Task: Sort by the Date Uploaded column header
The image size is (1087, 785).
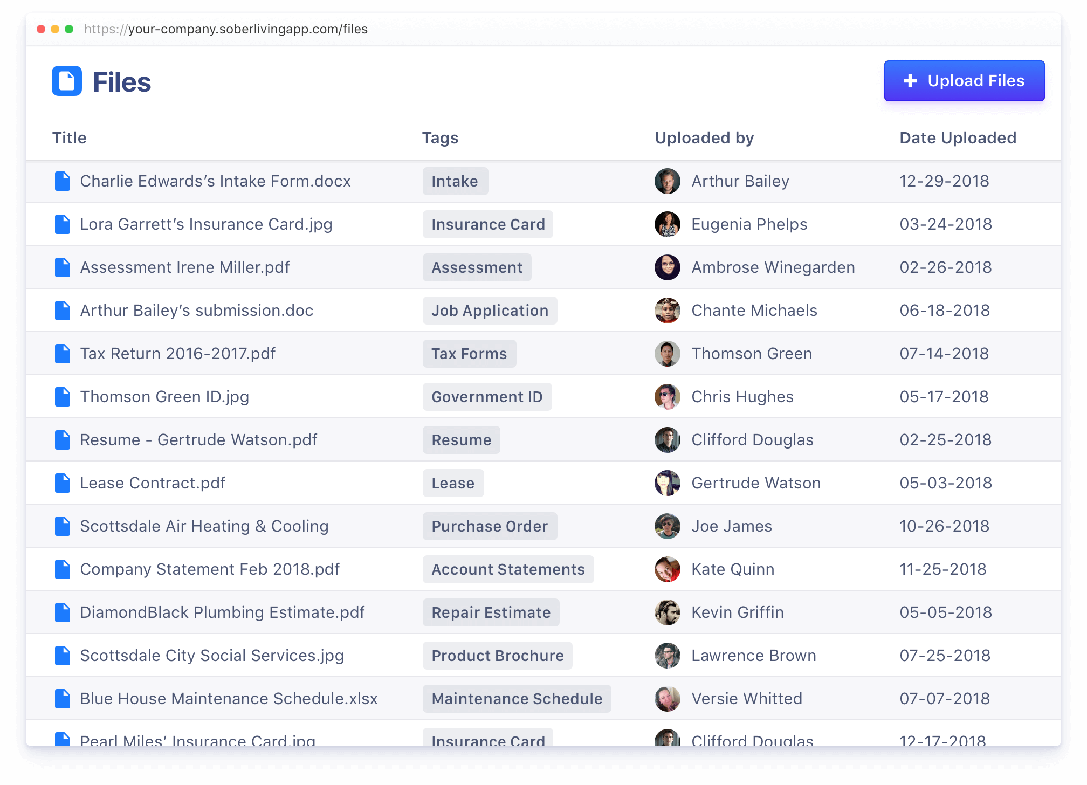Action: pyautogui.click(x=958, y=138)
